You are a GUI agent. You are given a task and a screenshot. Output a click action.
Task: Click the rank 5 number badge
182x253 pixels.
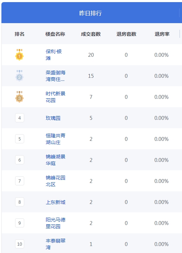[x=20, y=139]
